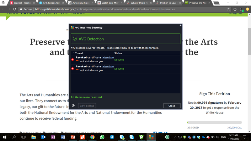
Task: Click red blocked icon on second certificate row
Action: (x=72, y=68)
